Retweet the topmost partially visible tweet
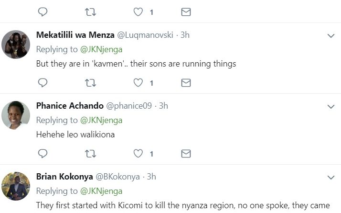The image size is (341, 213). (x=90, y=12)
